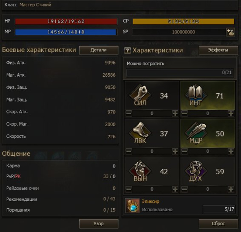Viewport: 241px width, 232px height.
Task: Select the ЛВК foot stat icon
Action: pyautogui.click(x=140, y=133)
